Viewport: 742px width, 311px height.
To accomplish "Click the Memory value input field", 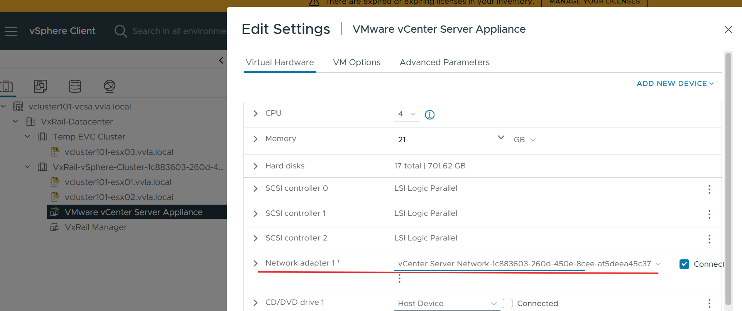I will pyautogui.click(x=444, y=140).
